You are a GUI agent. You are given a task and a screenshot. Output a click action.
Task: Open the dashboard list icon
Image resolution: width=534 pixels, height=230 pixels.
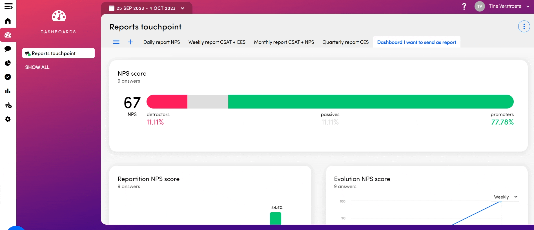tap(116, 42)
